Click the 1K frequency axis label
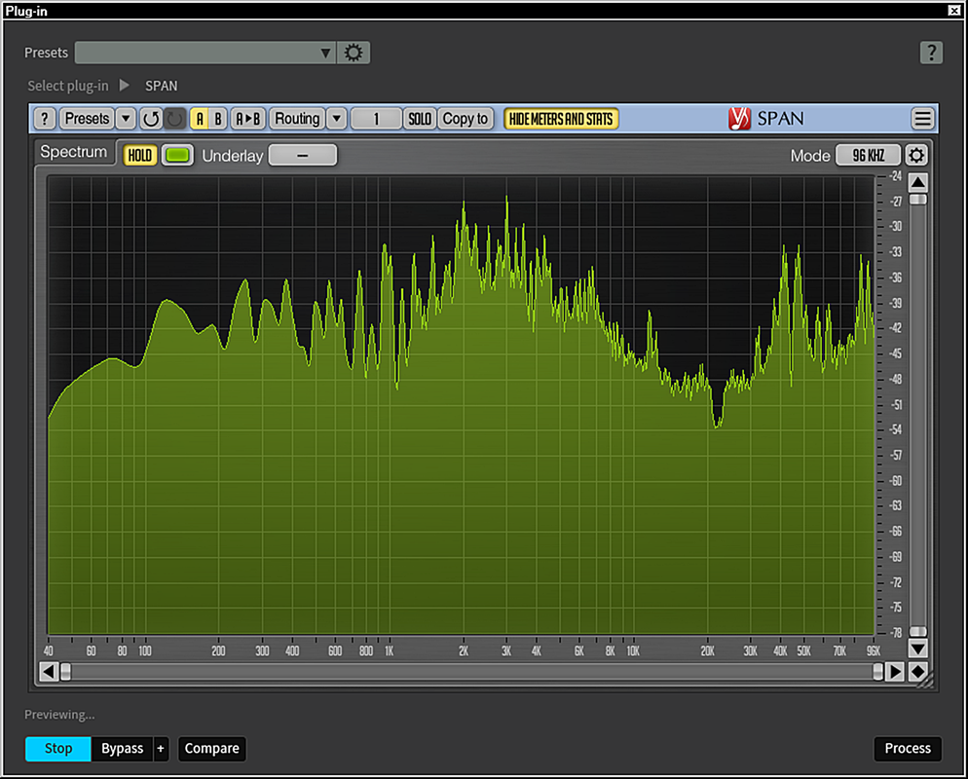 [389, 651]
